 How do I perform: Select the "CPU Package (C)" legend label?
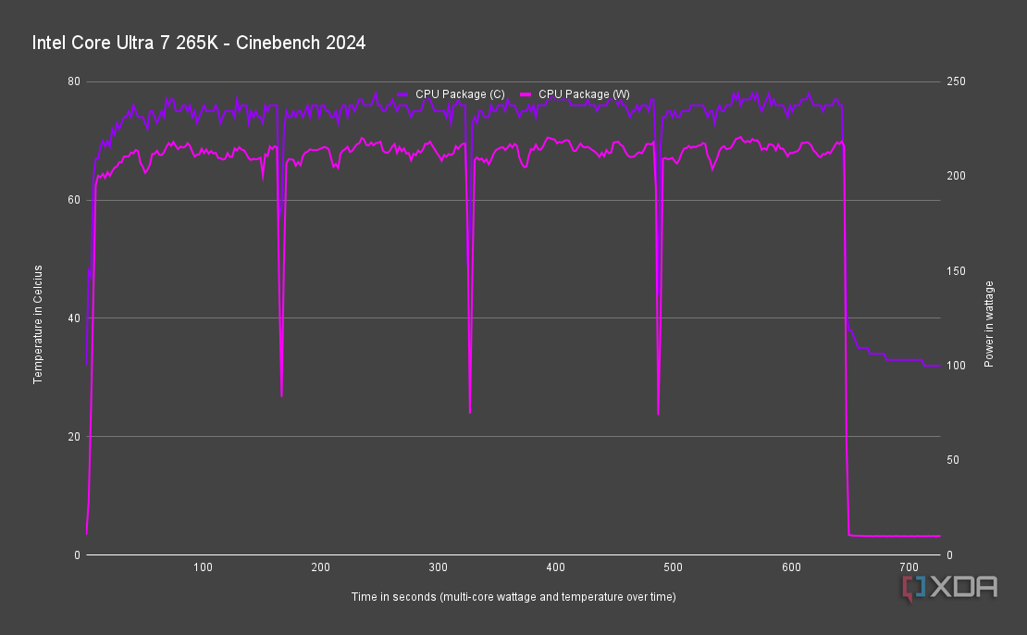click(x=460, y=94)
